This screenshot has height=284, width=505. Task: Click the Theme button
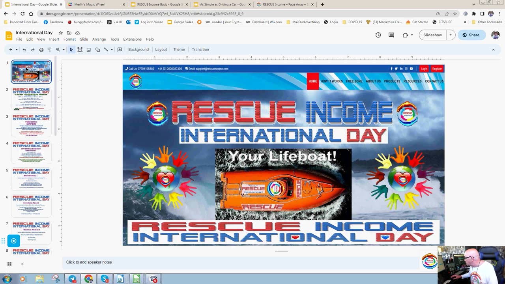[179, 50]
